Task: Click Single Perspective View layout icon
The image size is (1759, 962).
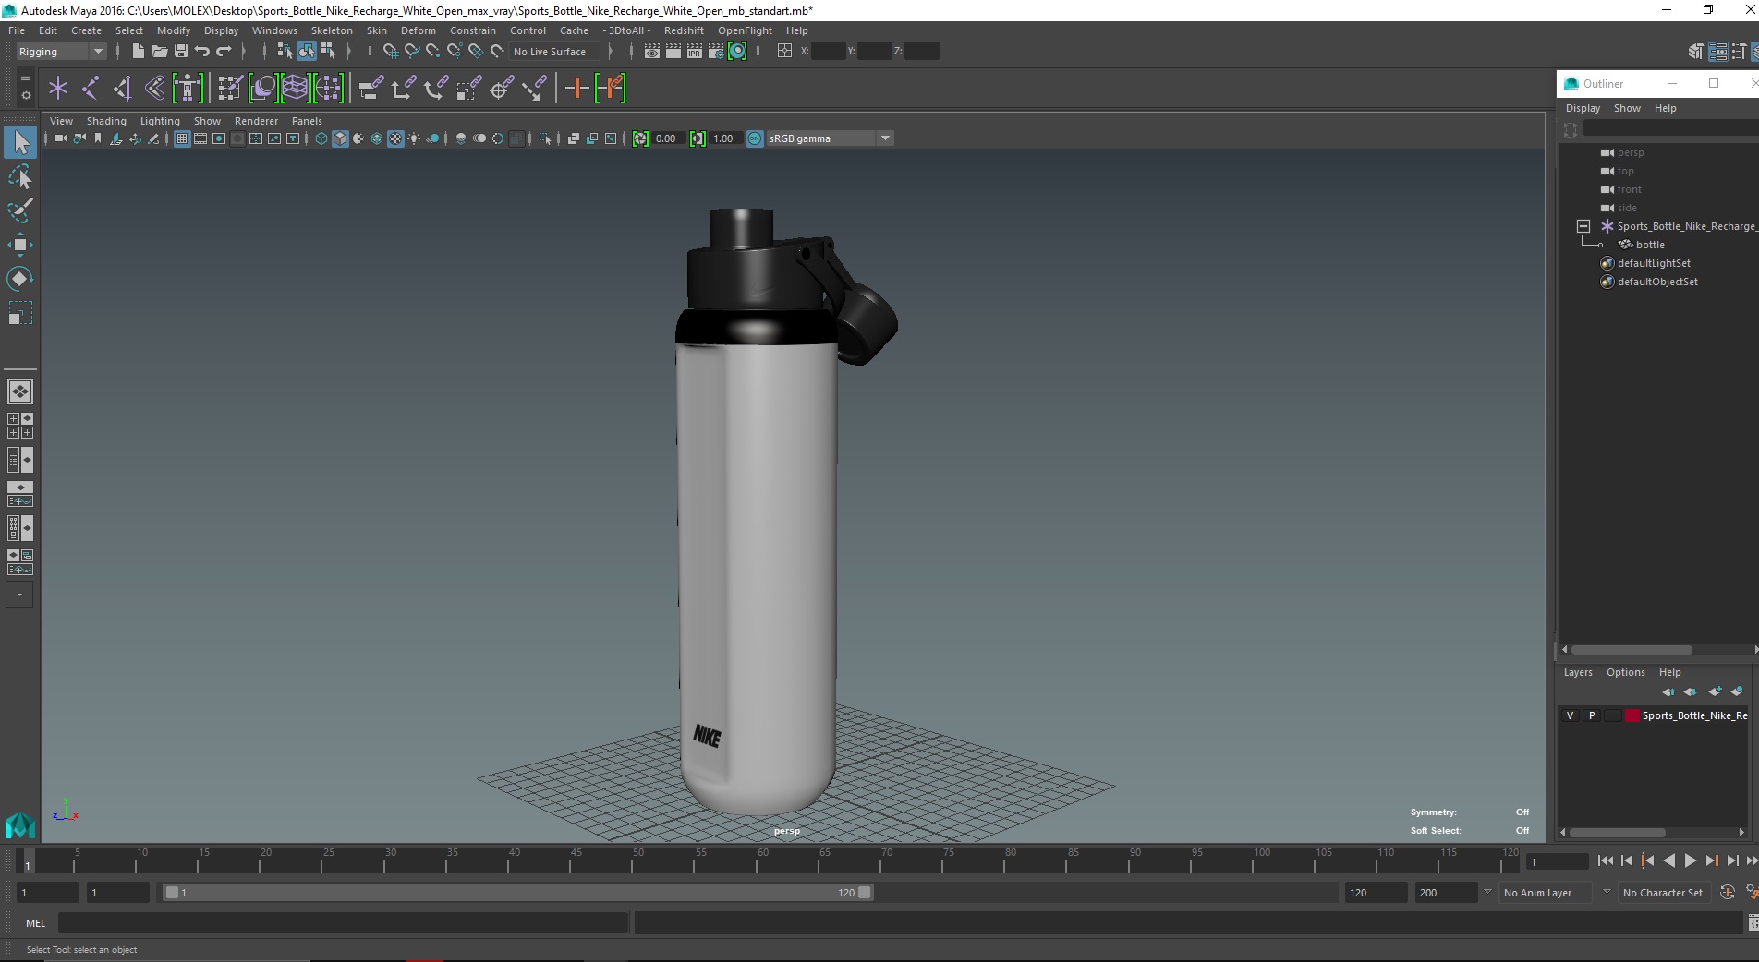Action: coord(20,391)
